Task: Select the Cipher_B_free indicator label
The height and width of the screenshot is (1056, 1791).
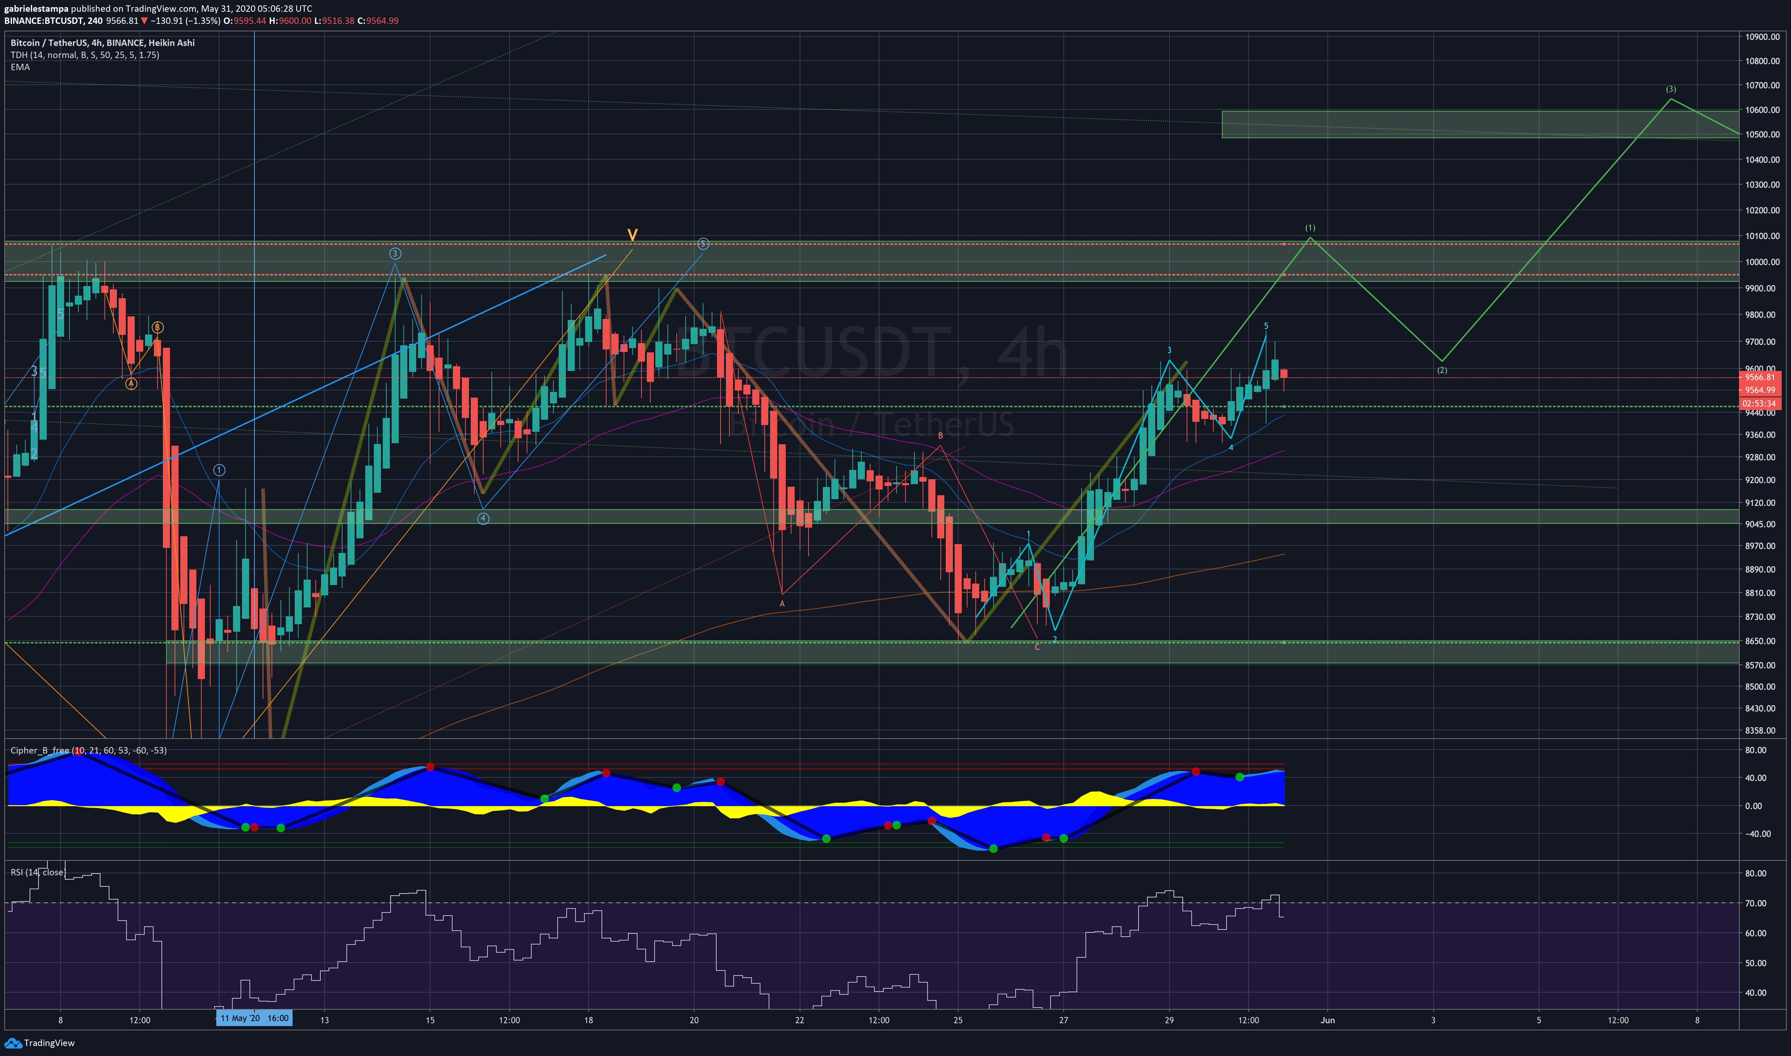Action: [x=88, y=750]
